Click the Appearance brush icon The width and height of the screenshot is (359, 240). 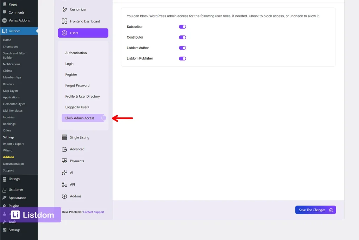pos(4,197)
